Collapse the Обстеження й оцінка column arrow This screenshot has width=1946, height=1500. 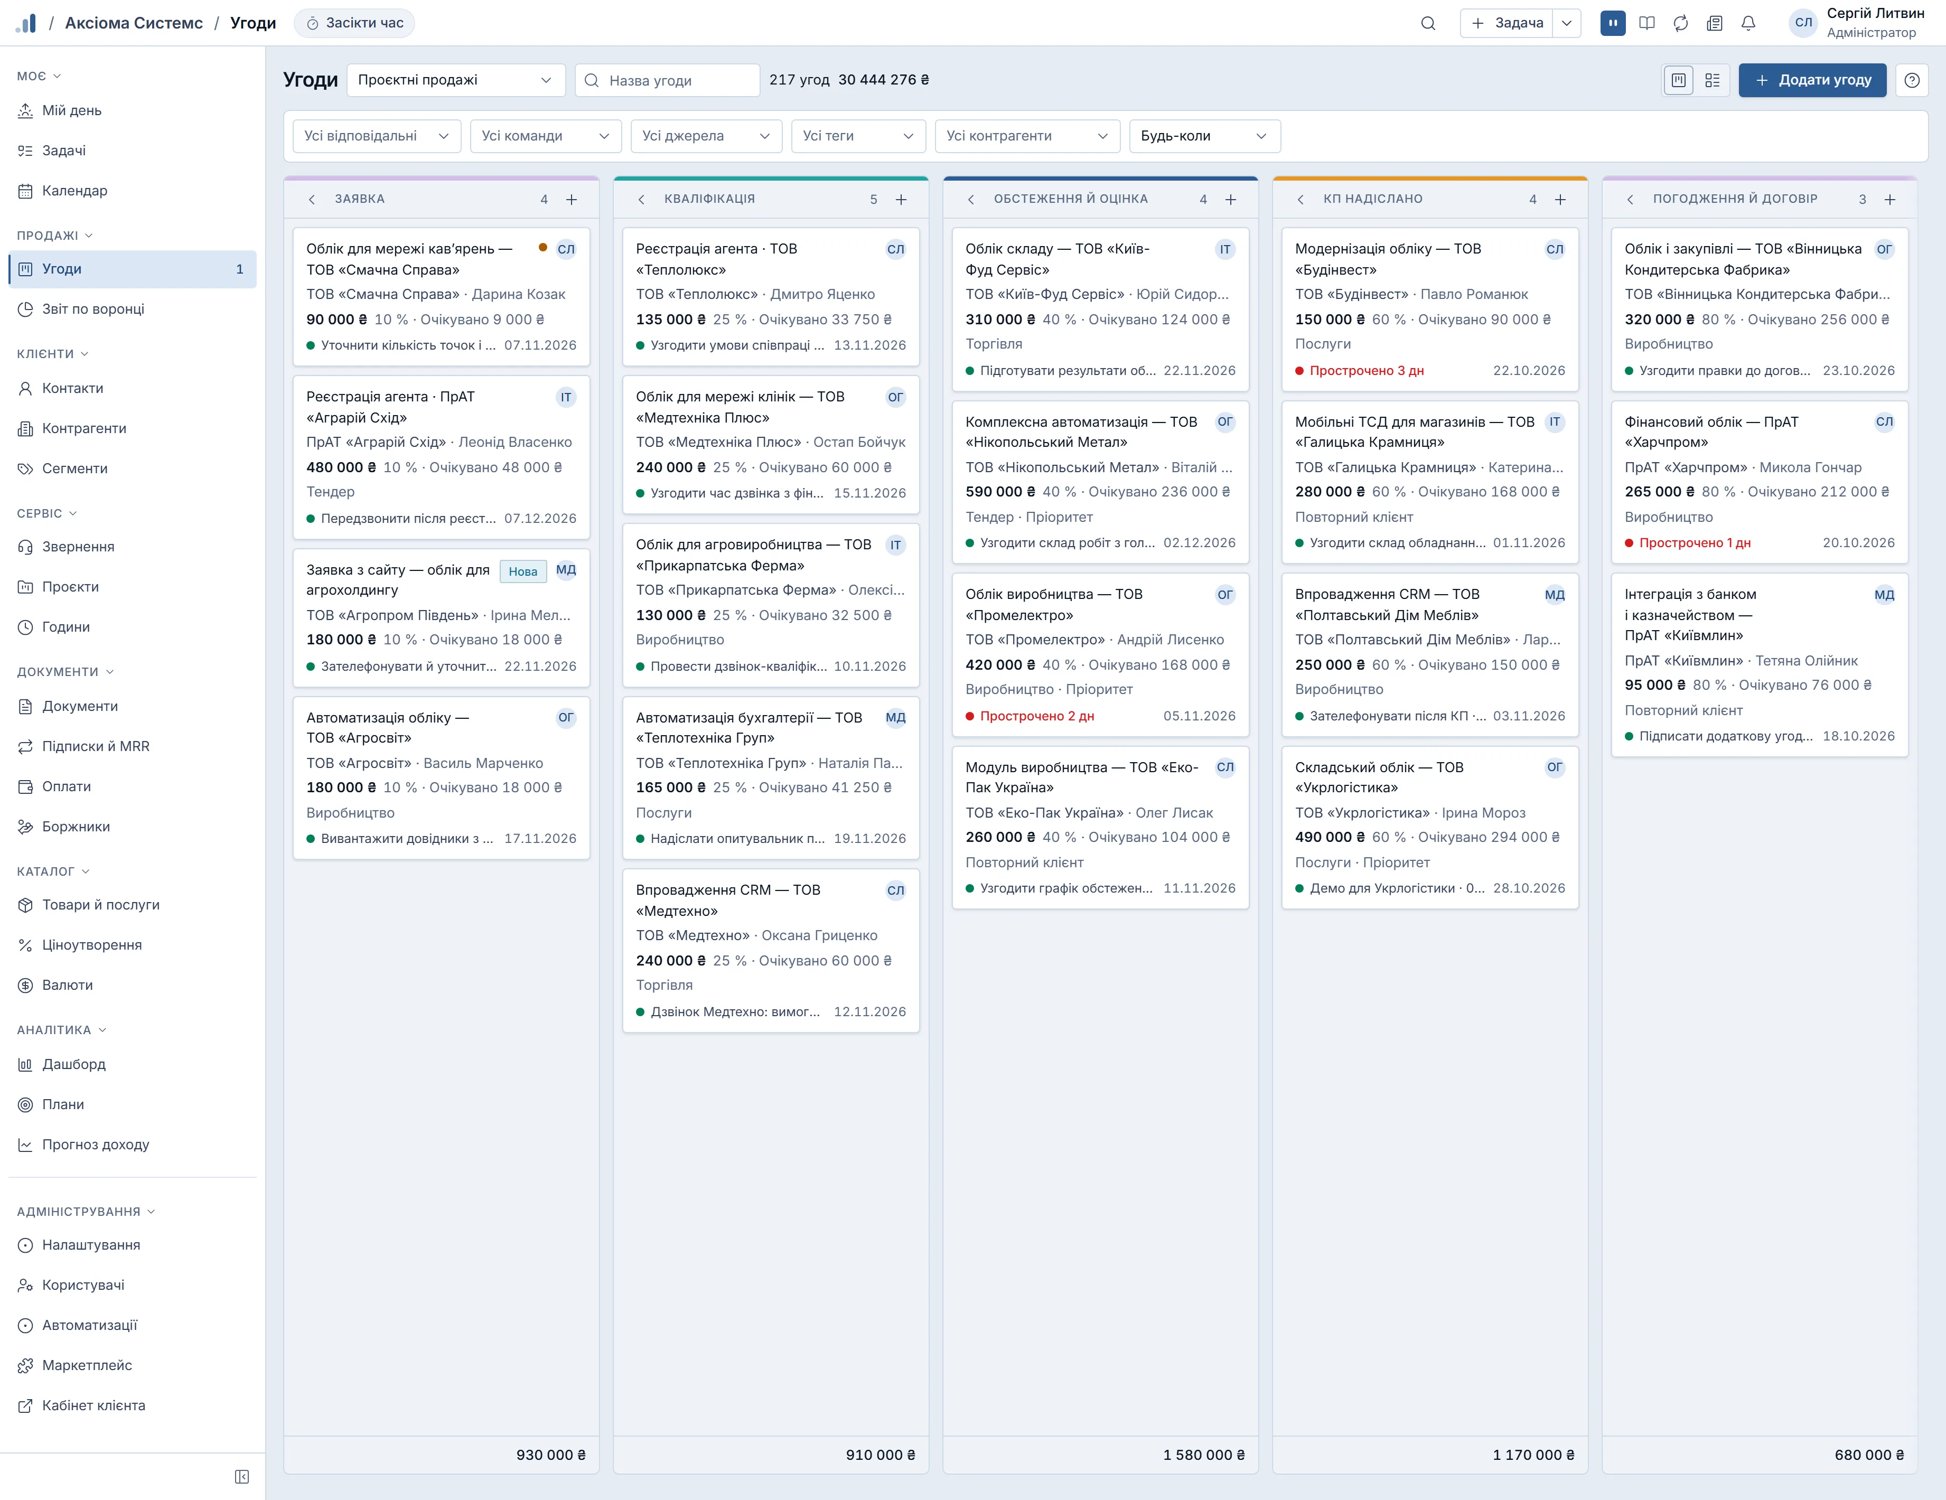970,200
